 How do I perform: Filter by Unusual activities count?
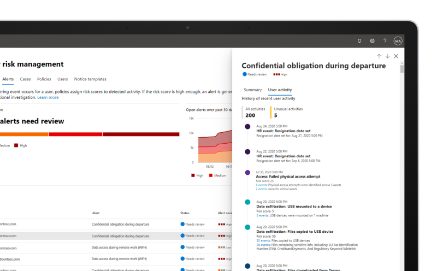(287, 112)
